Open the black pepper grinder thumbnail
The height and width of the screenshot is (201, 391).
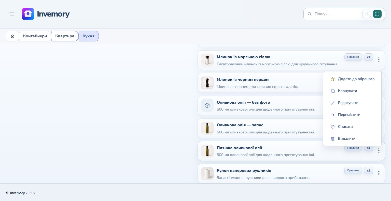point(207,83)
